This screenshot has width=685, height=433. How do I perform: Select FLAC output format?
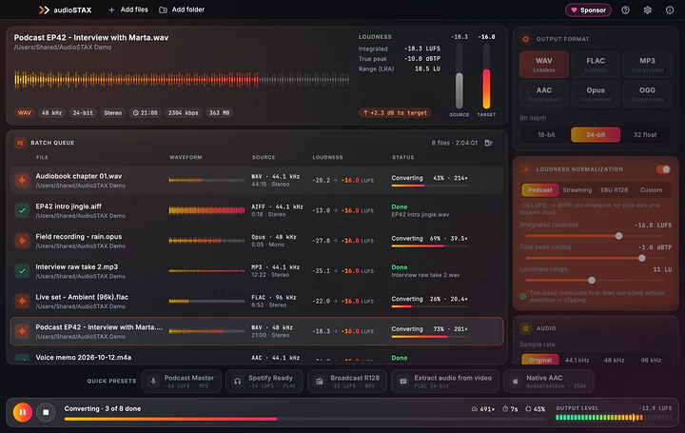tap(596, 64)
